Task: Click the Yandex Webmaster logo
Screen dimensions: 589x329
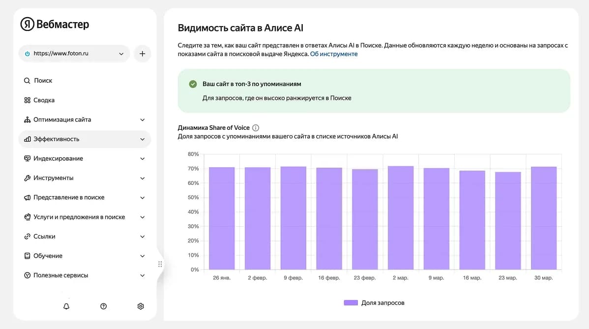Action: pyautogui.click(x=55, y=25)
